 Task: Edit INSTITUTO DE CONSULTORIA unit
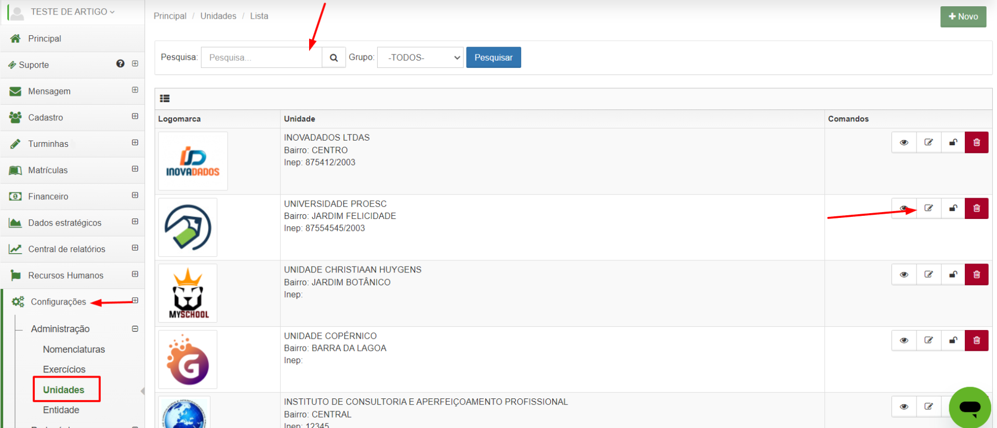928,406
